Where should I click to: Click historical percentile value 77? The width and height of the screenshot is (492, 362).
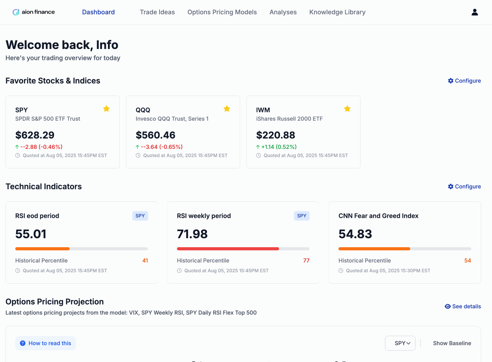tap(306, 261)
